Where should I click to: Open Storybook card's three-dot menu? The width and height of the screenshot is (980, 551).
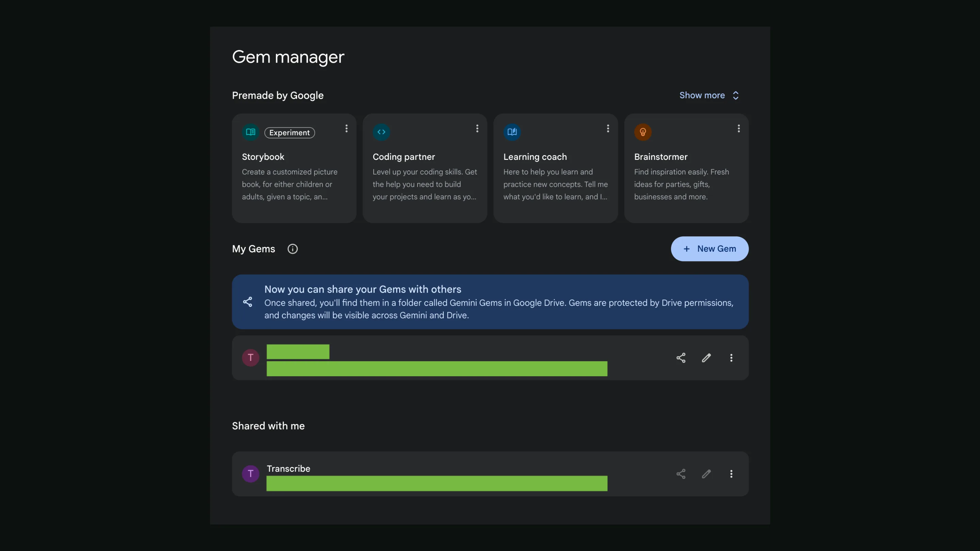346,129
